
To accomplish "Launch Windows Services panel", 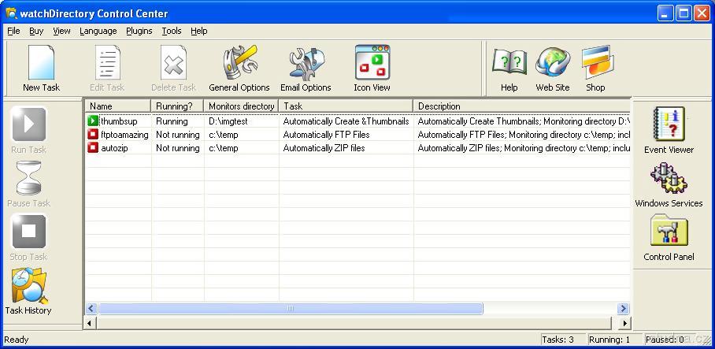I will point(669,184).
